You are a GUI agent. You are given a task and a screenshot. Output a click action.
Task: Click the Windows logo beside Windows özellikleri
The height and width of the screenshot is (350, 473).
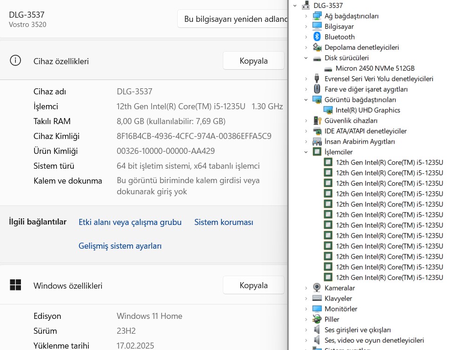click(x=15, y=285)
